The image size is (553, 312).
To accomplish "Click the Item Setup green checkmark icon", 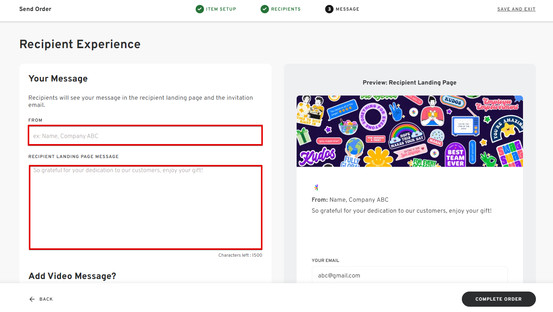I will coord(200,9).
